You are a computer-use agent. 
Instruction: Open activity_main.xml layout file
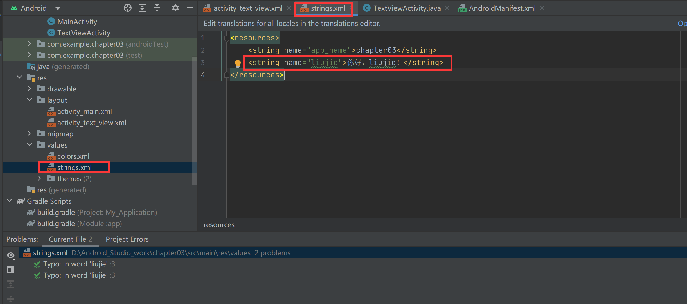[84, 111]
